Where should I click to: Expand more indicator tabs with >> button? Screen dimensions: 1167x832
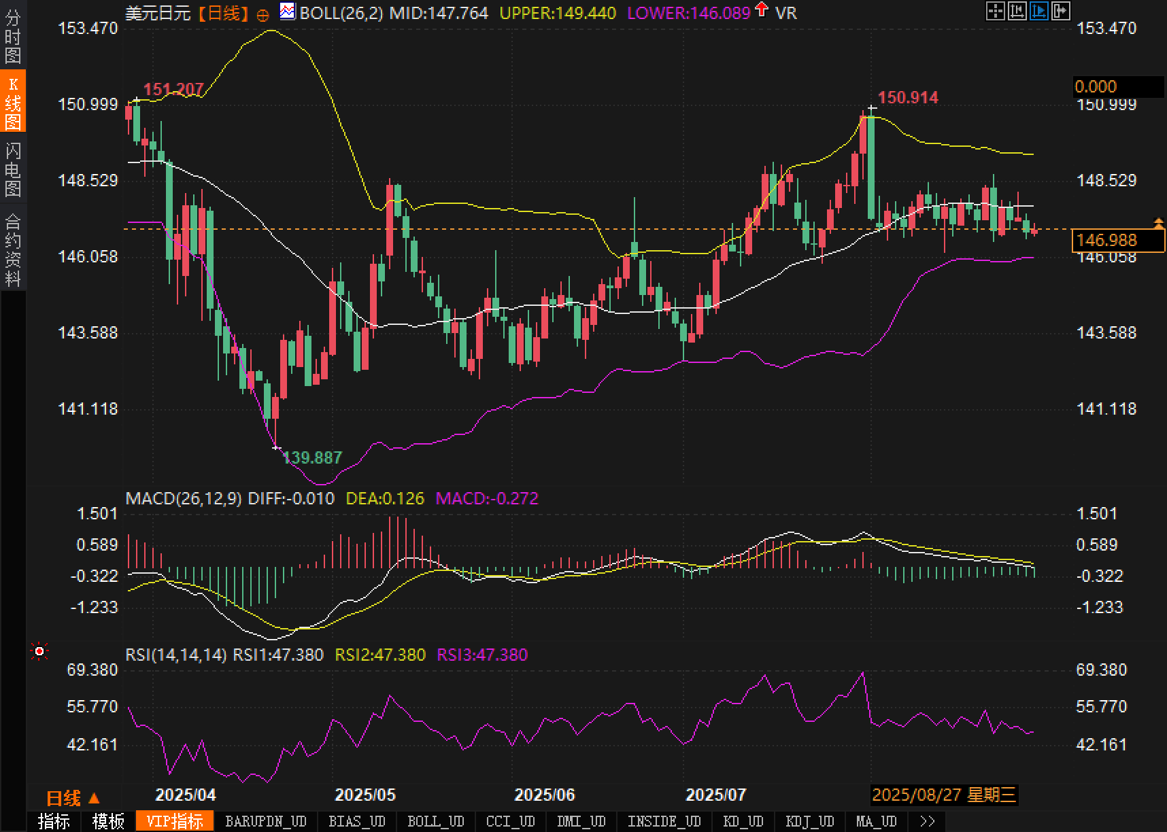[x=926, y=821]
